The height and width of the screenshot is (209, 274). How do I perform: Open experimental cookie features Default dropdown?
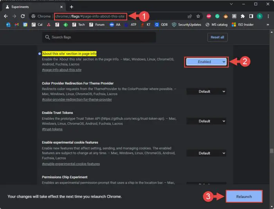point(206,153)
